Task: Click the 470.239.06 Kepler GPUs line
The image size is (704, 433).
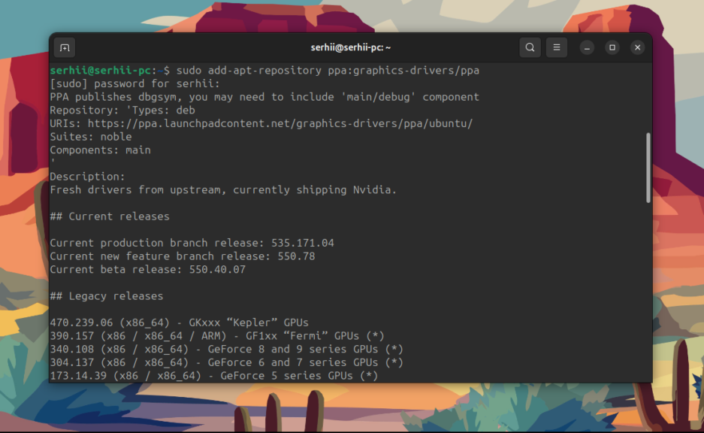Action: [179, 322]
